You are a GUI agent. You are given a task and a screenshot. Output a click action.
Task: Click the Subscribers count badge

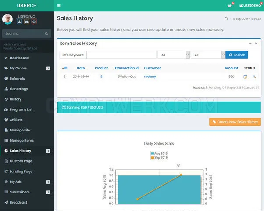(48, 192)
